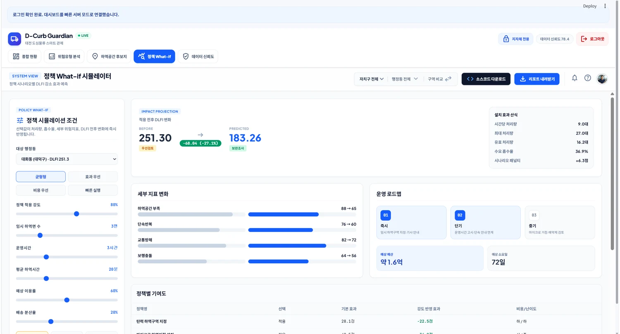Expand the 자치구 전체 dropdown
This screenshot has height=334, width=620.
(372, 79)
